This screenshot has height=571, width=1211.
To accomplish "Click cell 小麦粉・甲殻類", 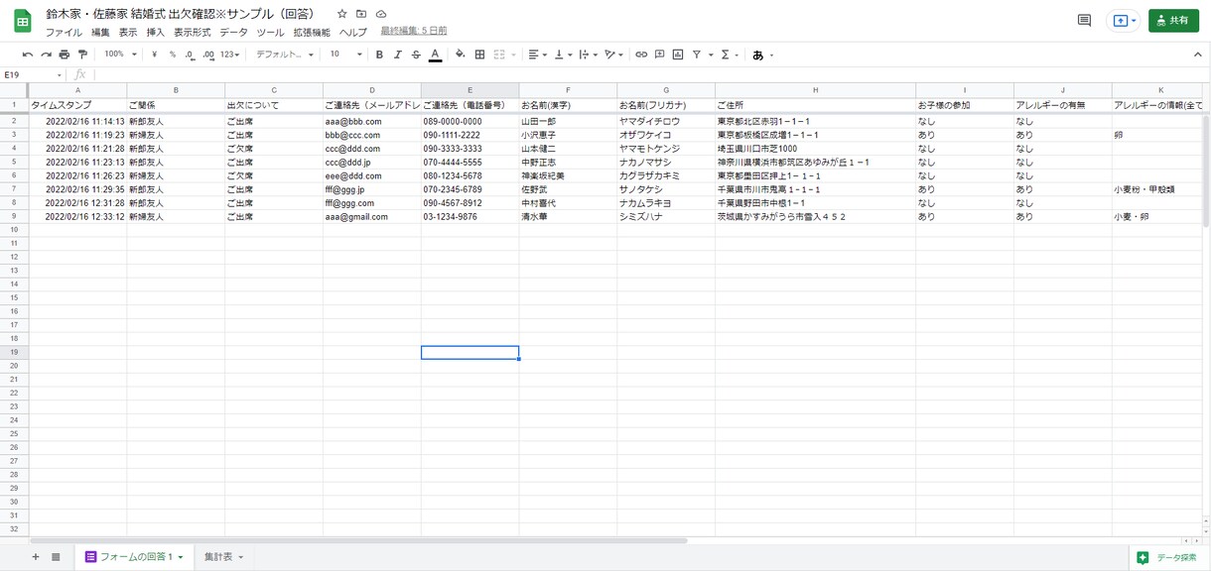I will click(1157, 189).
